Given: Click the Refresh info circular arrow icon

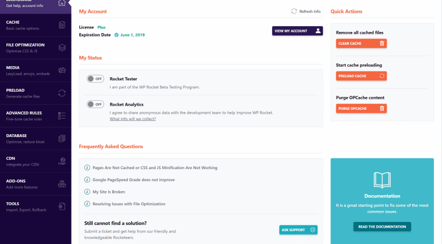Looking at the screenshot, I should 294,11.
